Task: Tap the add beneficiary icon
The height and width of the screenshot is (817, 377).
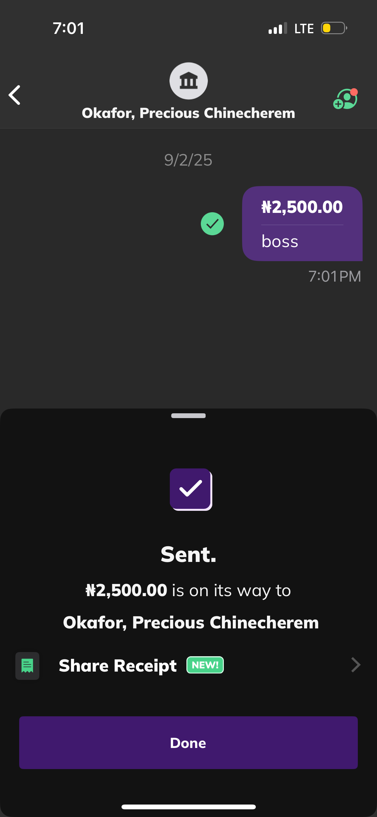Action: tap(345, 99)
